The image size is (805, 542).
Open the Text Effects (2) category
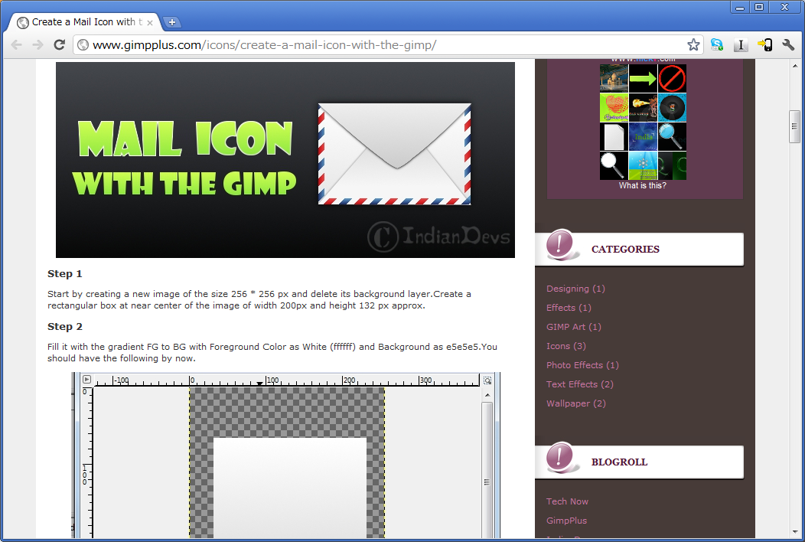point(579,384)
